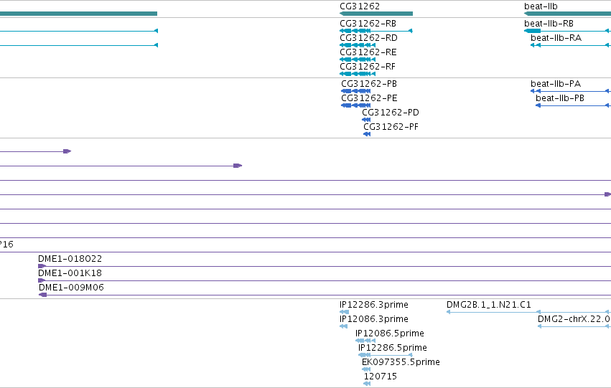Select the beat-IIb gene label

[541, 6]
